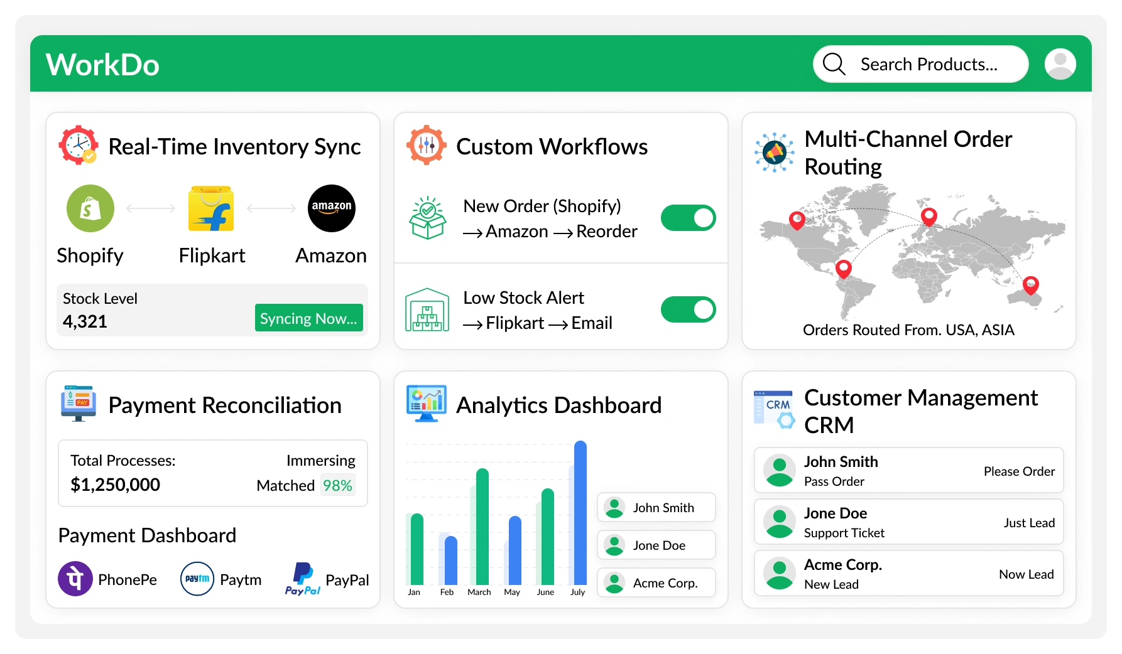Open the Acme Corp. New Lead row
1122x654 pixels.
click(x=908, y=574)
